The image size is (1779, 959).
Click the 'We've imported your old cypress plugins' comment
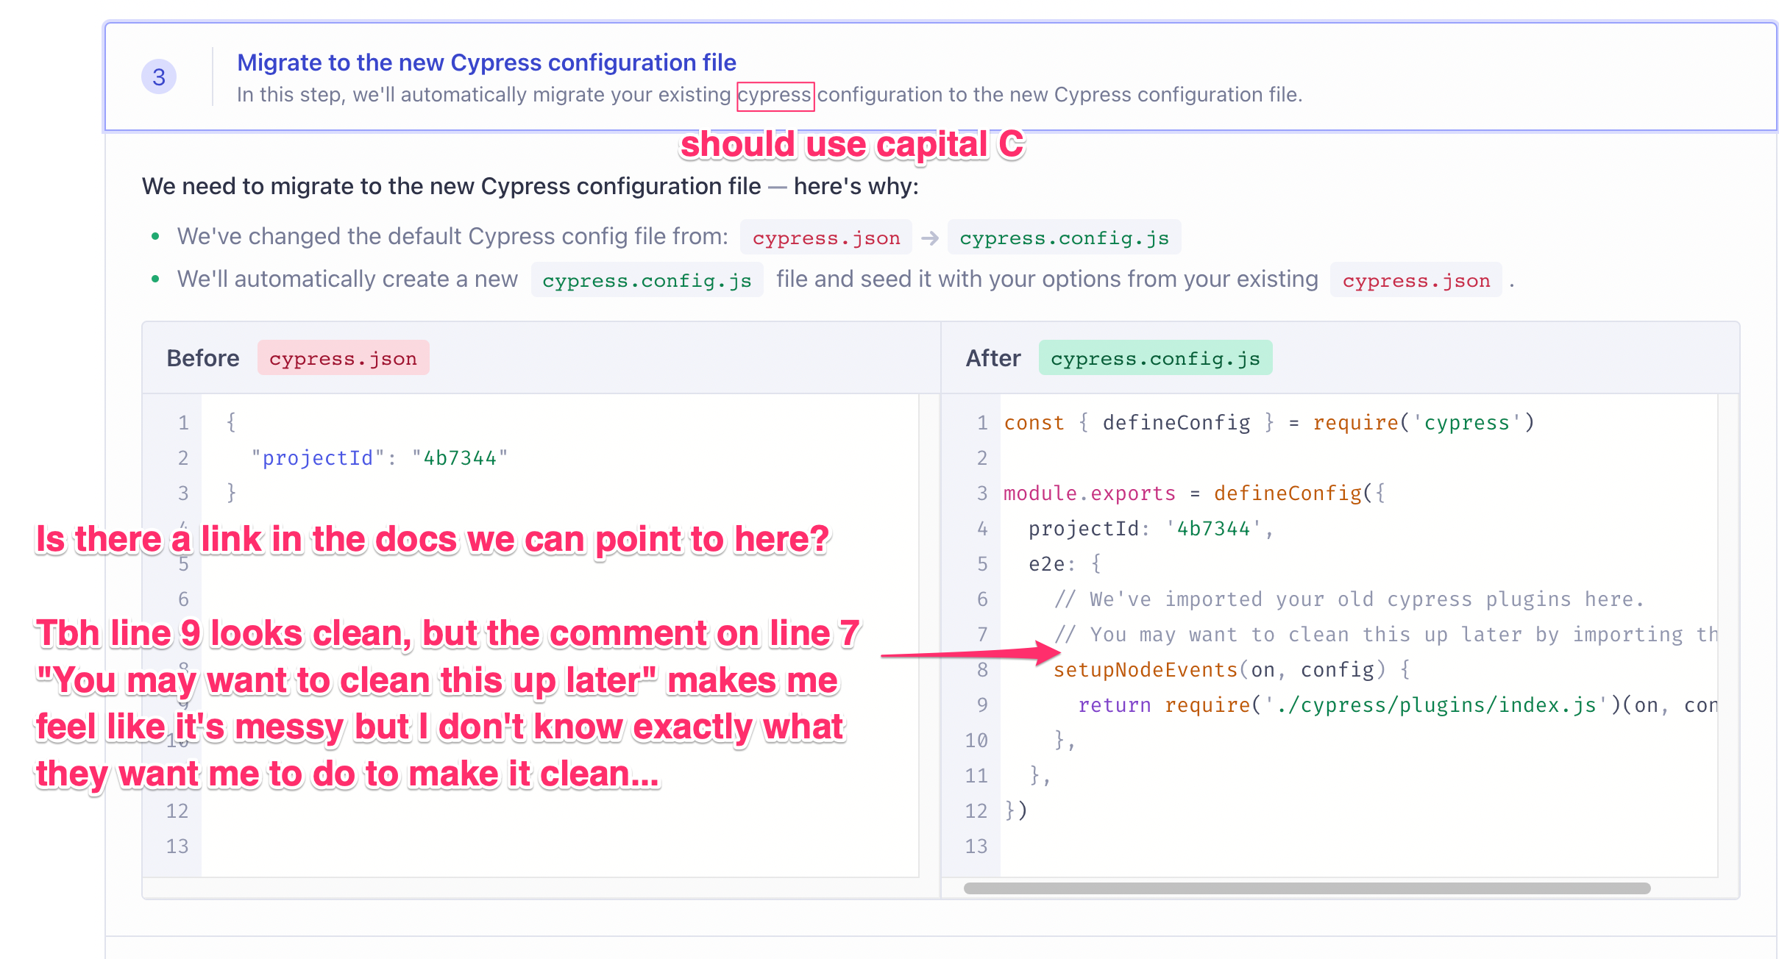pyautogui.click(x=1348, y=599)
